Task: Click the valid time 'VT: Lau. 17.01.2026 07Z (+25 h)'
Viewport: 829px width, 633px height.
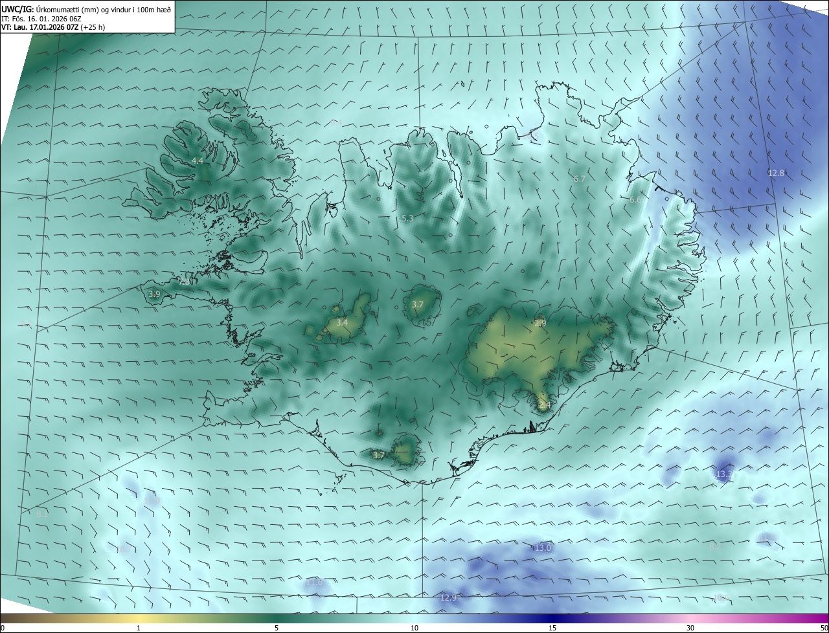Action: (x=53, y=27)
